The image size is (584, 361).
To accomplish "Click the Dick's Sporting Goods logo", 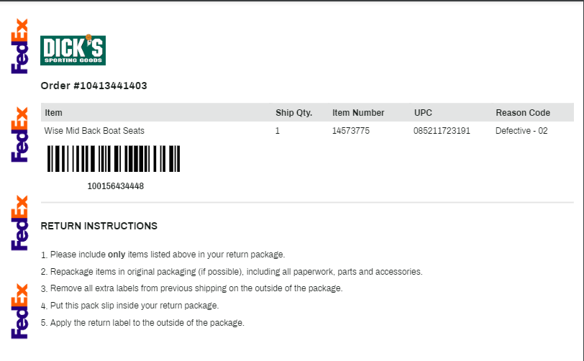I will click(73, 50).
